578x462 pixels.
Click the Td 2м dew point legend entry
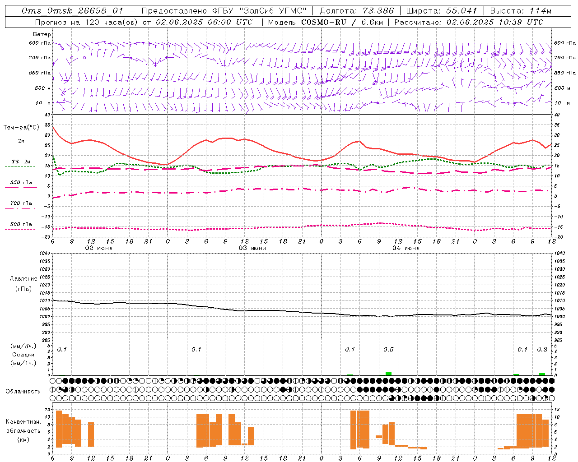coord(21,162)
